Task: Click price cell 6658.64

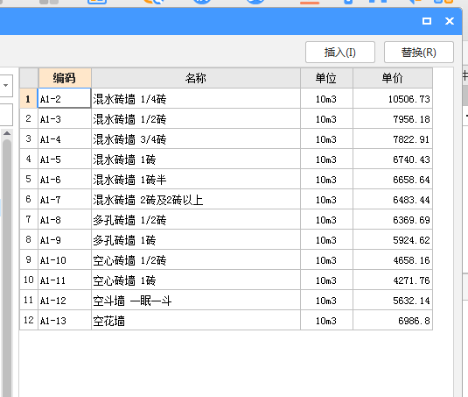Action: pos(393,179)
